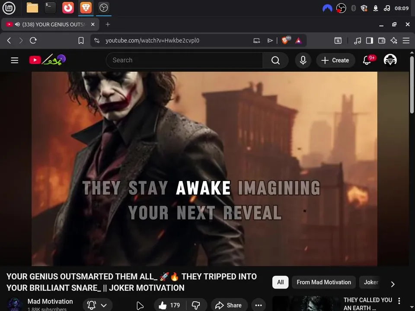
Task: Open the Brave main hamburger menu
Action: coord(406,41)
